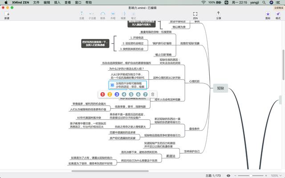
Task: Open the Edit (编辑) menu
Action: (47, 2)
